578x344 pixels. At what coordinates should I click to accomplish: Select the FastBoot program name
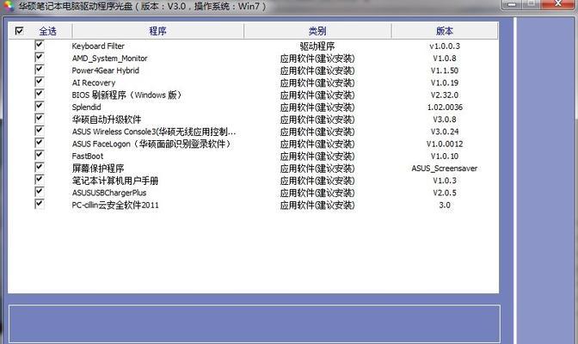click(x=88, y=157)
